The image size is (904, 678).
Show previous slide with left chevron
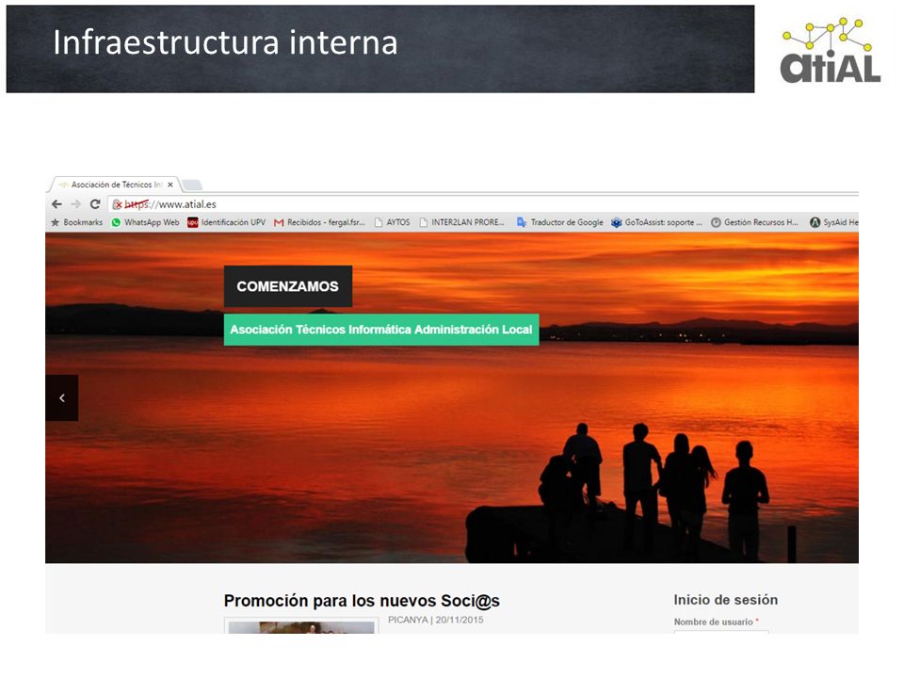tap(62, 397)
